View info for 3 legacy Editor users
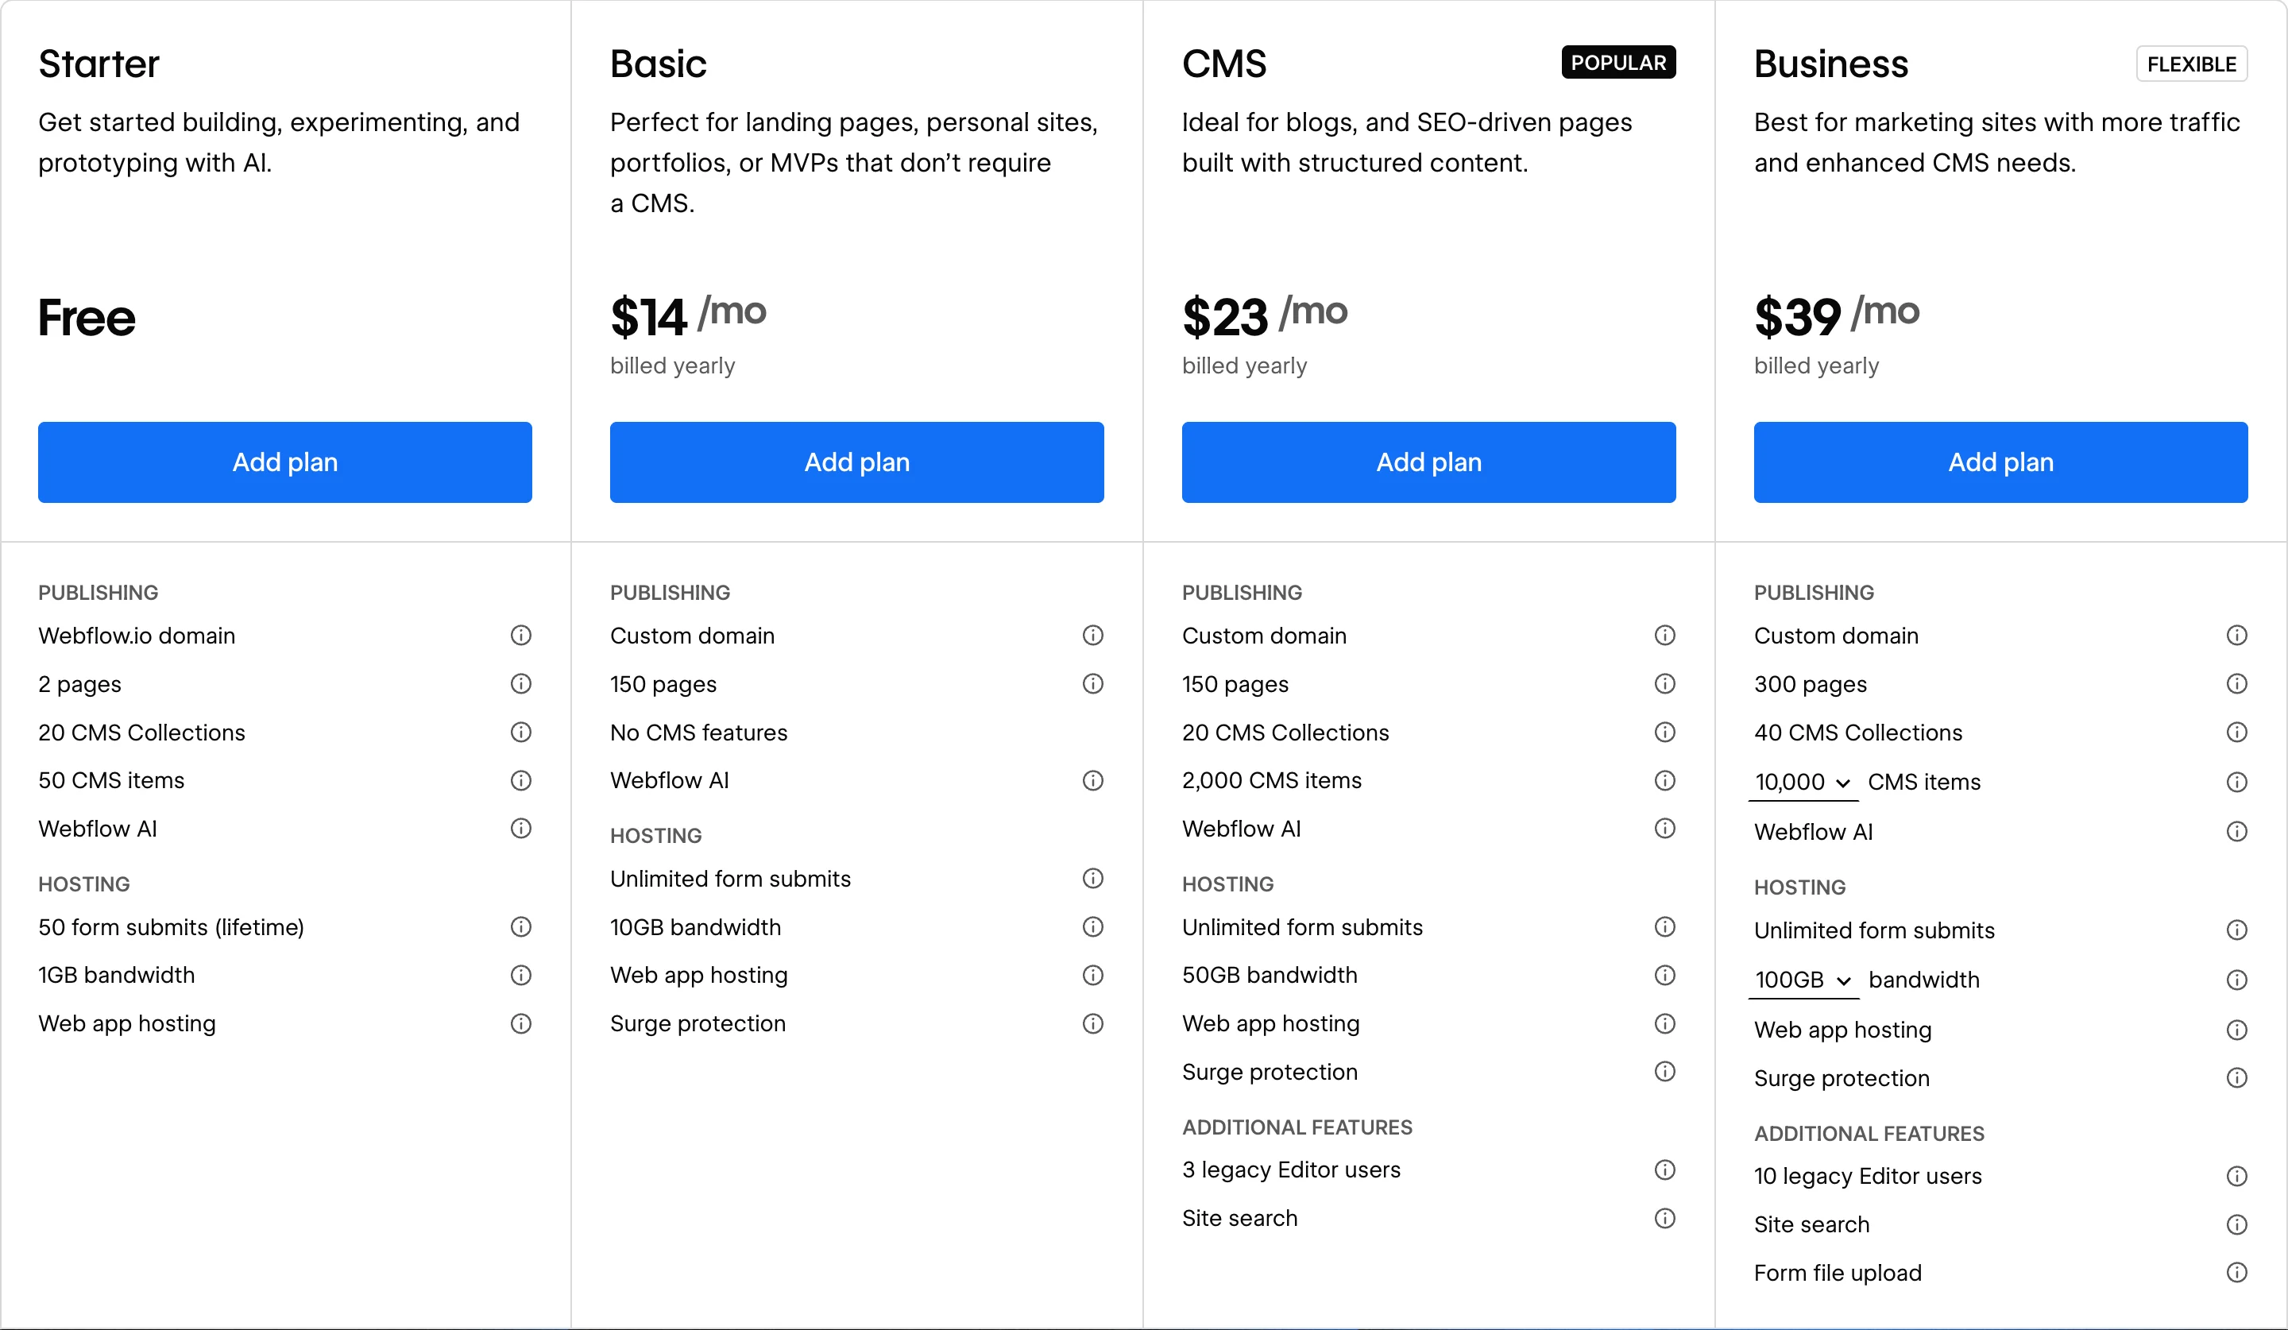Screen dimensions: 2288x1330 pyautogui.click(x=1664, y=1170)
